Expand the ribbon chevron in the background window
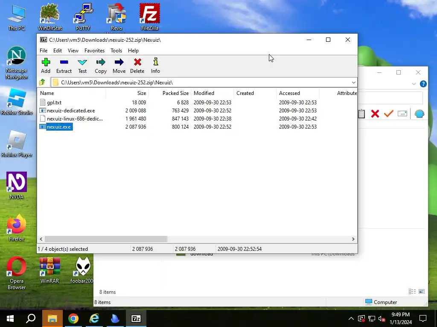The image size is (437, 327). (x=414, y=84)
